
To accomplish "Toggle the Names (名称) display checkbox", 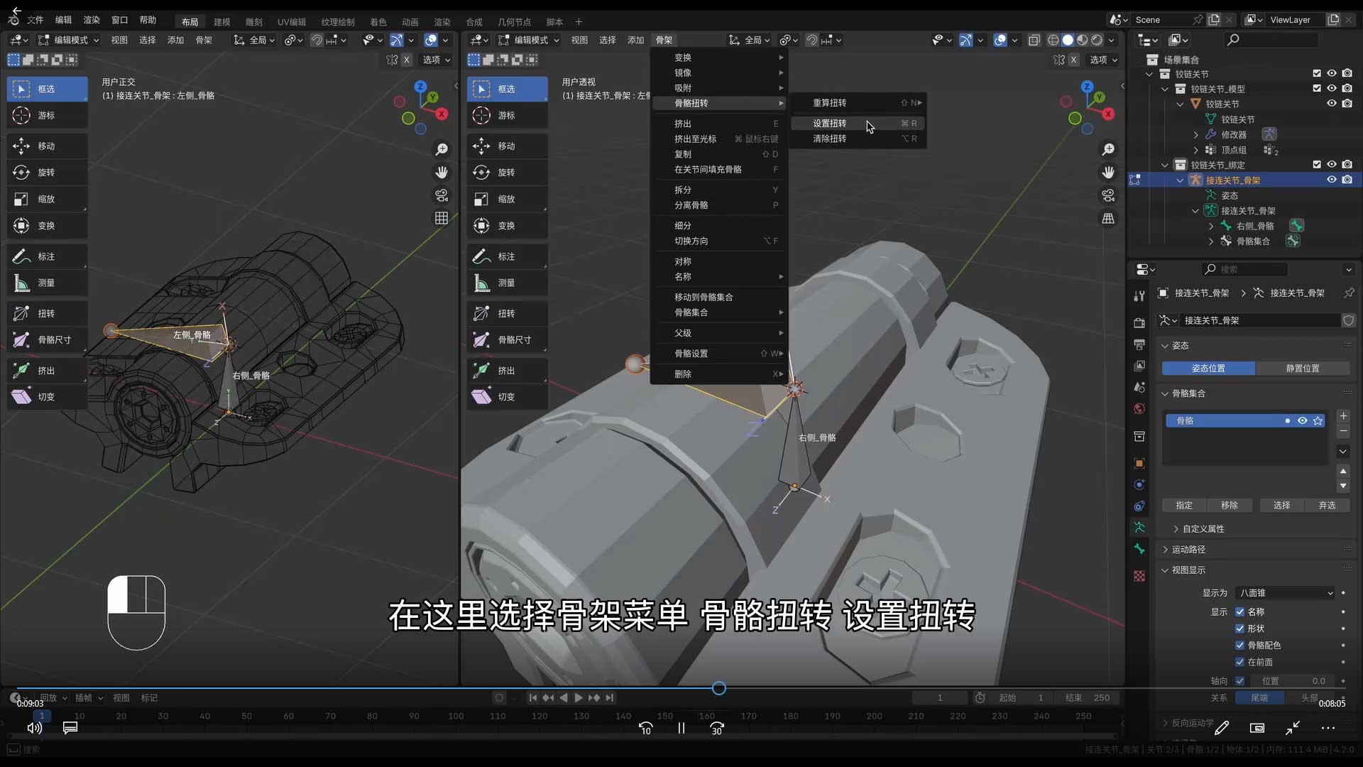I will 1239,611.
